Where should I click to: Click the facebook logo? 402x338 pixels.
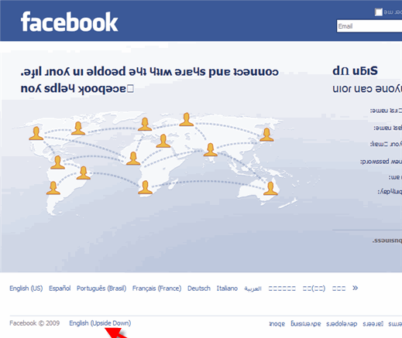(69, 22)
